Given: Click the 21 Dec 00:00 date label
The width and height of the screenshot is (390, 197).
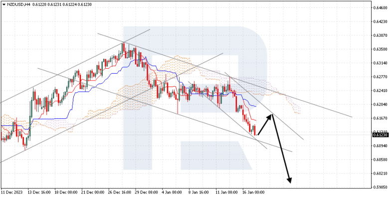Looking at the screenshot, I should coord(93,193).
